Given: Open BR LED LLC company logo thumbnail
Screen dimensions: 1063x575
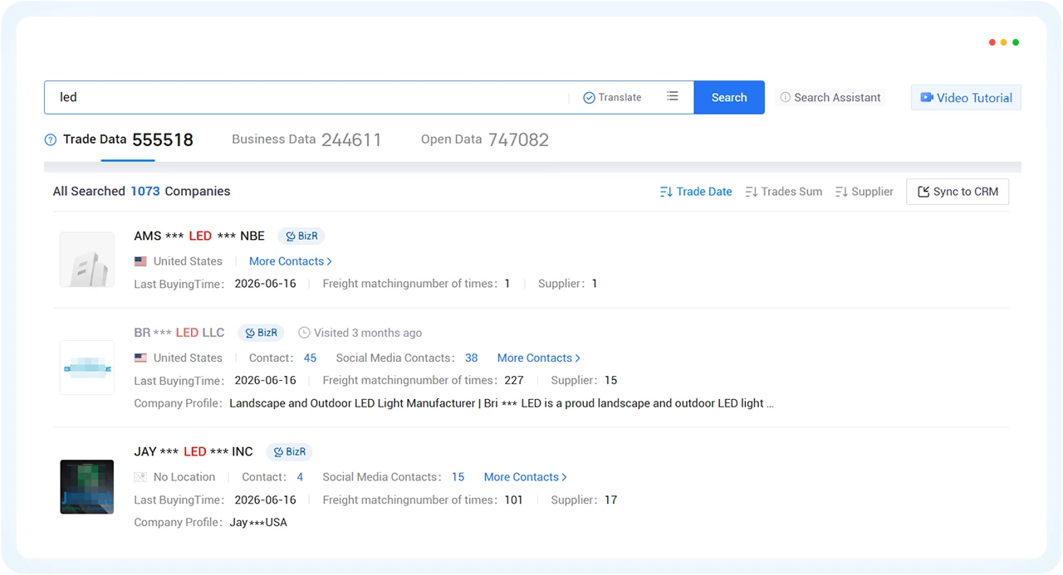Looking at the screenshot, I should (x=87, y=368).
